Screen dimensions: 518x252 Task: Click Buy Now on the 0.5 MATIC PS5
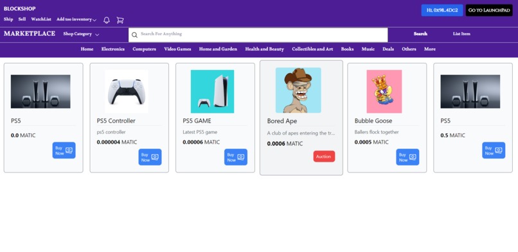click(x=494, y=150)
